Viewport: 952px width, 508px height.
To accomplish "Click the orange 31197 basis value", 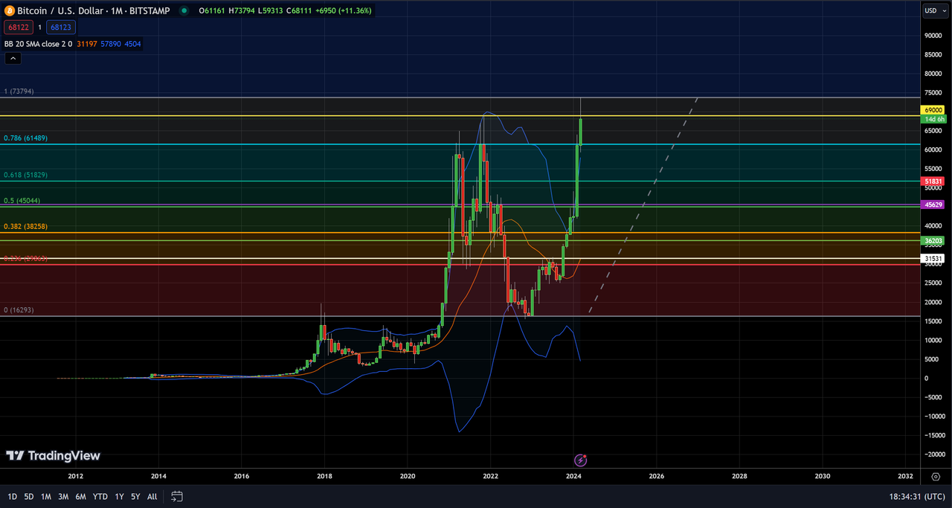I will pyautogui.click(x=86, y=44).
